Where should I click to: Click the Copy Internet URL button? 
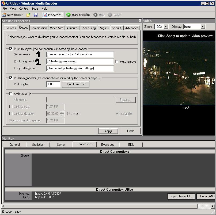pos(181,196)
